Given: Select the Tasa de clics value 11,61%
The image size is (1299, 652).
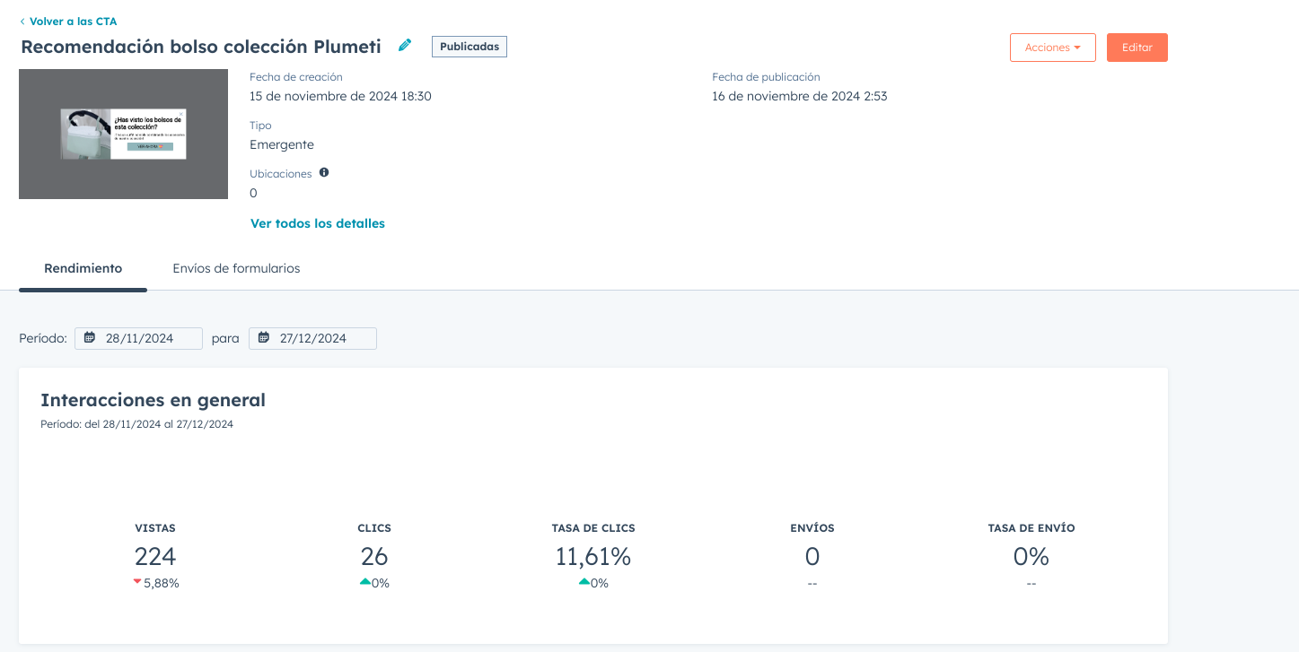Looking at the screenshot, I should pyautogui.click(x=592, y=557).
